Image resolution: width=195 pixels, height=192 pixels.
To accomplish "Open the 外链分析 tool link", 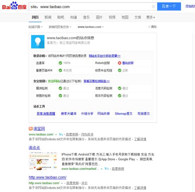I will [87, 114].
